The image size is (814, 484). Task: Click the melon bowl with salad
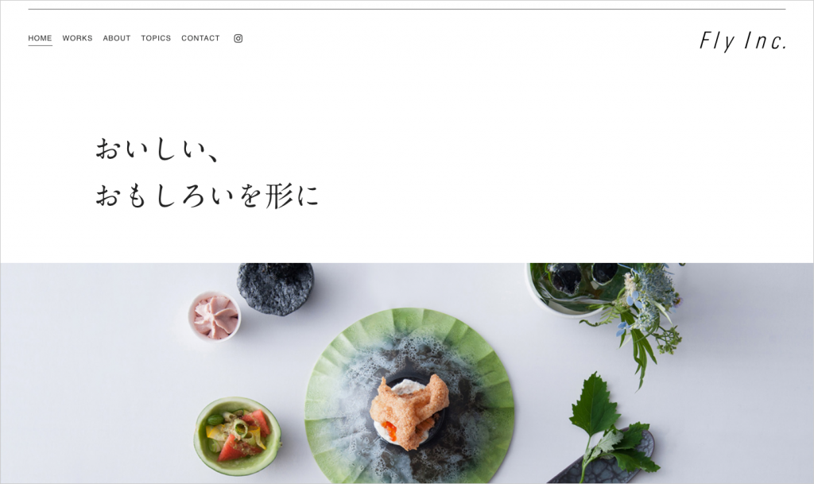click(238, 436)
